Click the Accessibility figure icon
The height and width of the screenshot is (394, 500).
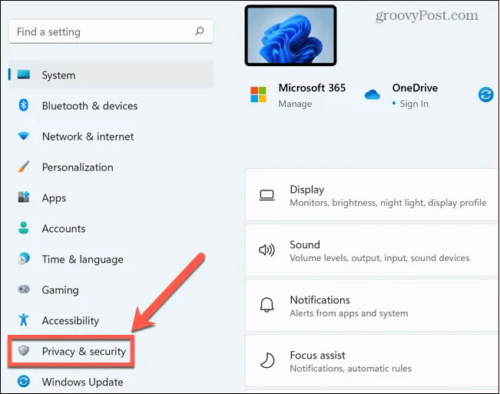(x=23, y=320)
